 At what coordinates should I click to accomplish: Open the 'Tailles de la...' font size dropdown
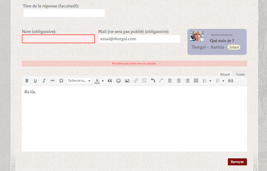click(x=79, y=81)
